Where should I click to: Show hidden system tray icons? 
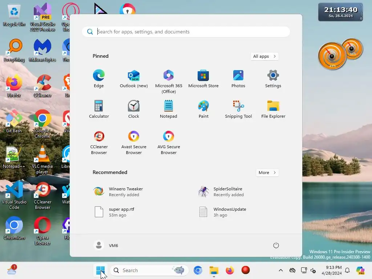281,270
